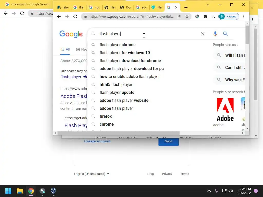Screen dimensions: 263x197
Task: Reload the front window page
Action: point(75,16)
